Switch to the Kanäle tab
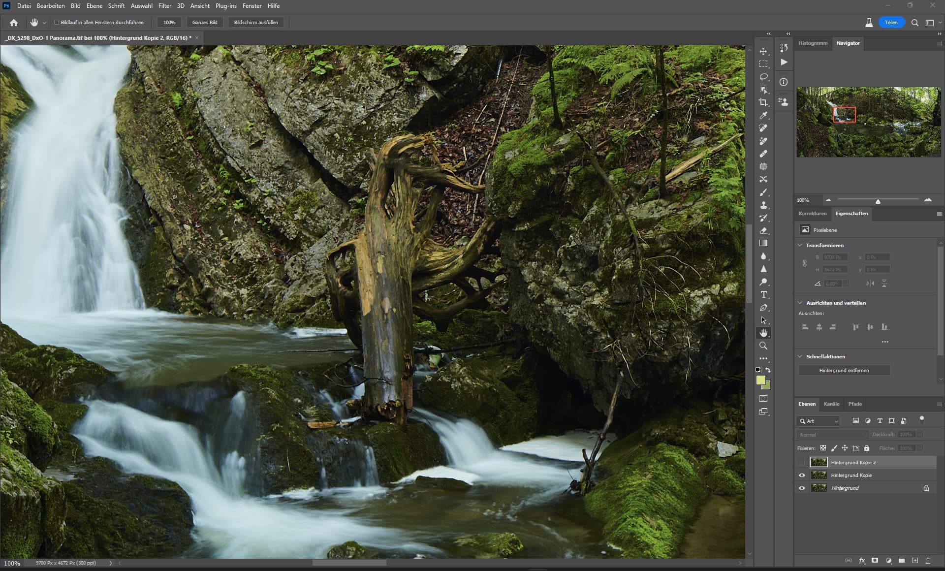The image size is (945, 571). [x=831, y=404]
